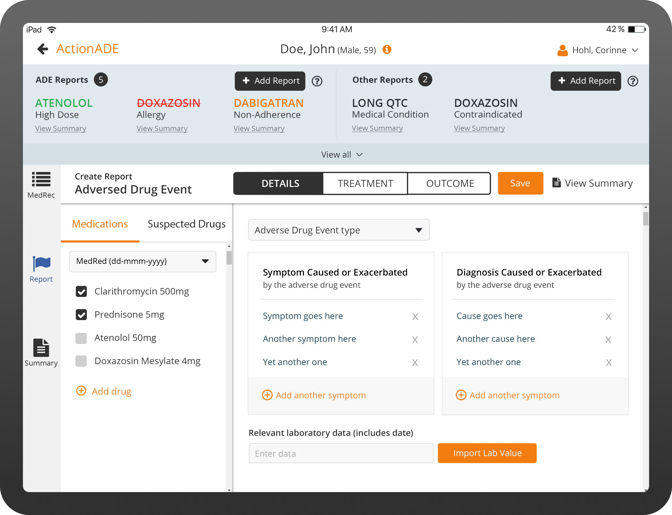Viewport: 672px width, 515px height.
Task: Open the Hohl, Corinne user menu chevron
Action: (x=635, y=50)
